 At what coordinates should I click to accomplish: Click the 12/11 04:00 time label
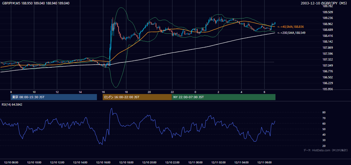tap(241, 163)
